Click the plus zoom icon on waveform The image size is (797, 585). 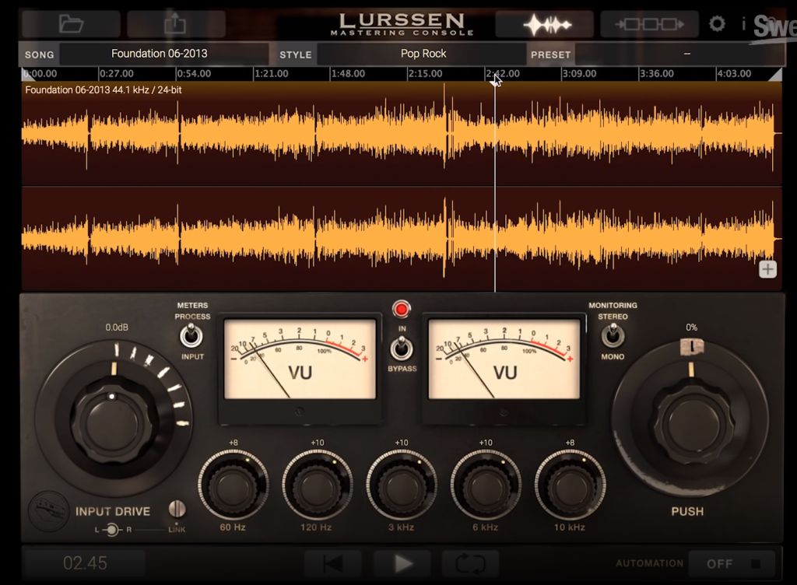[767, 269]
